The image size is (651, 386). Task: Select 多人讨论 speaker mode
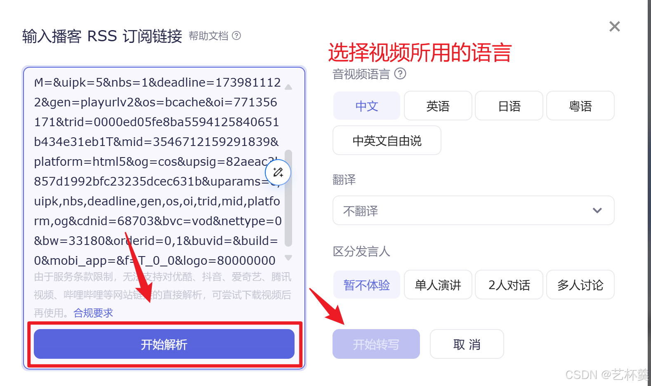[580, 285]
